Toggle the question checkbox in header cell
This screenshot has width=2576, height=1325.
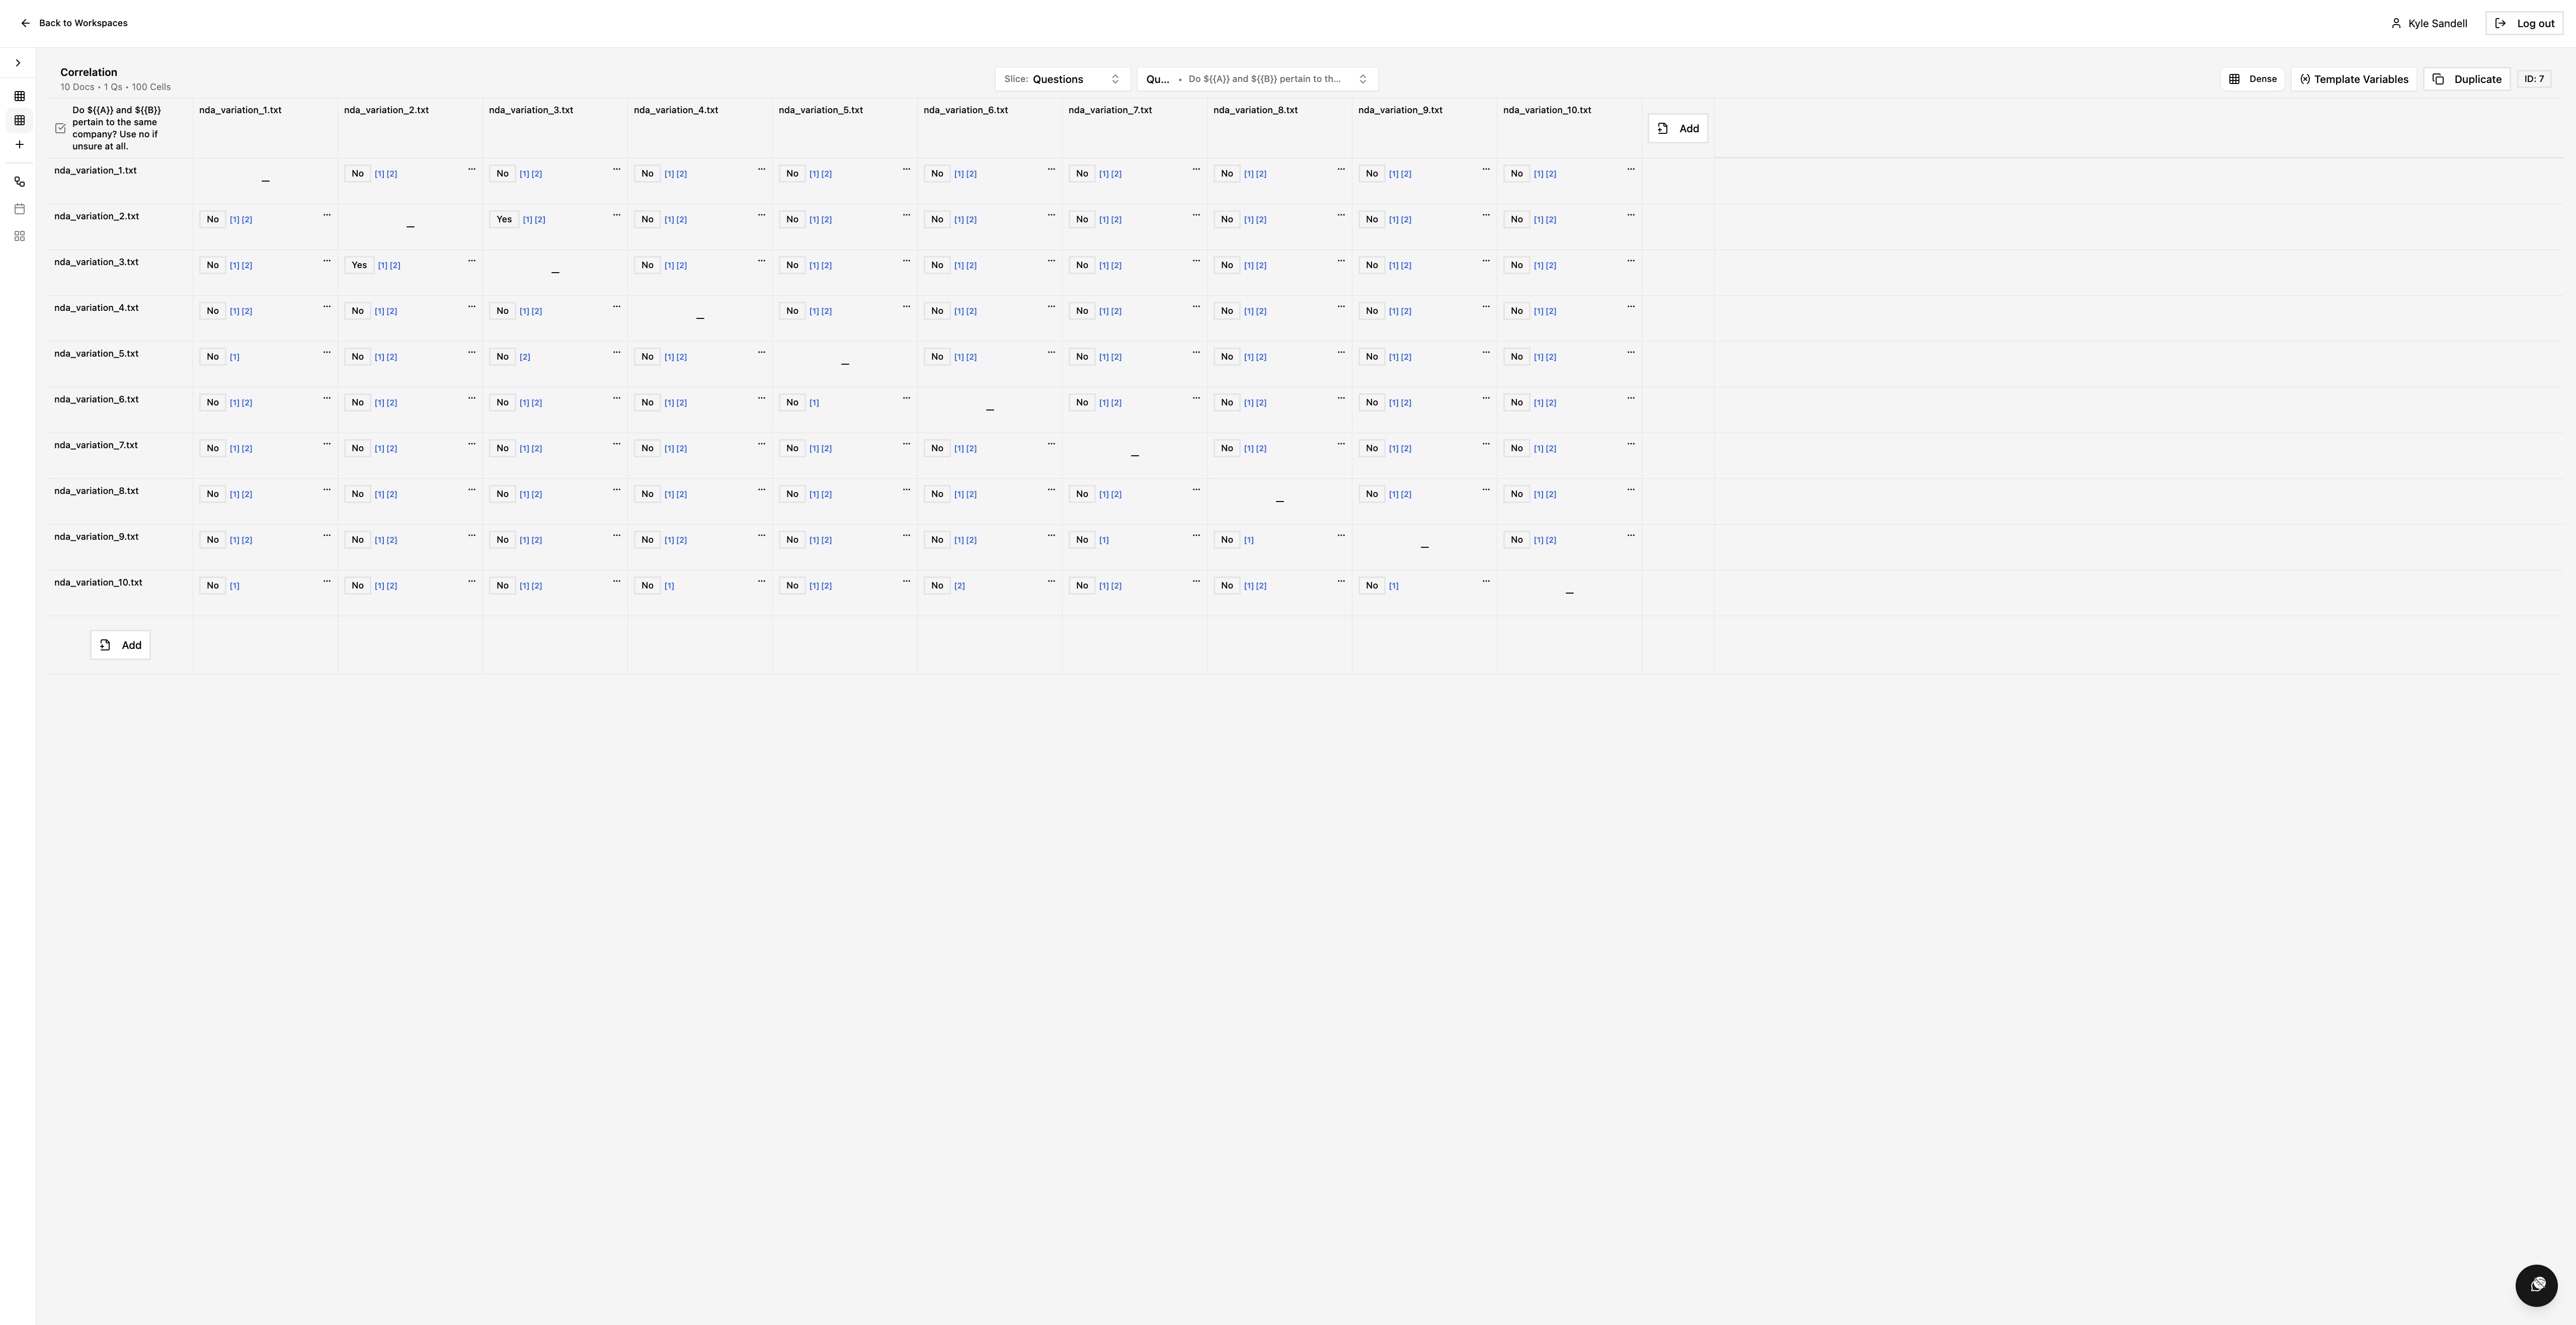[61, 128]
